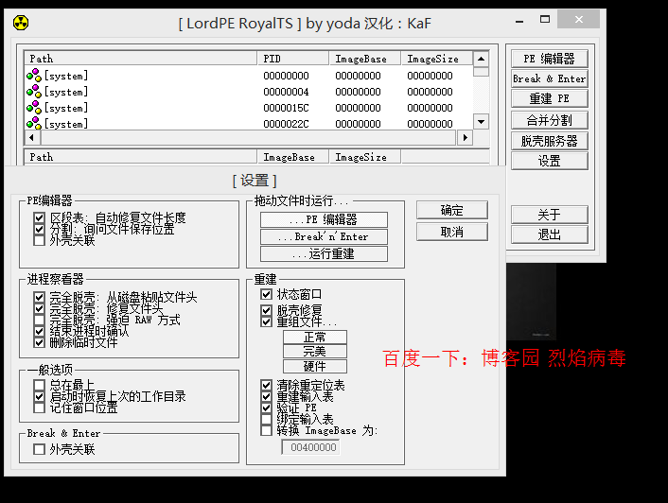The image size is (668, 503).
Task: Toggle 完全脱壳: 从磁盘粘贴文件头 checkbox
Action: click(39, 297)
